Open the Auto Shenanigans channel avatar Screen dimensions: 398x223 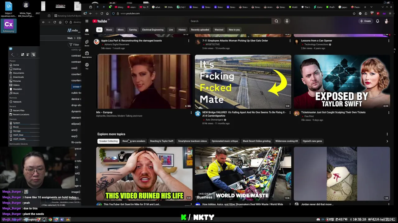197,113
